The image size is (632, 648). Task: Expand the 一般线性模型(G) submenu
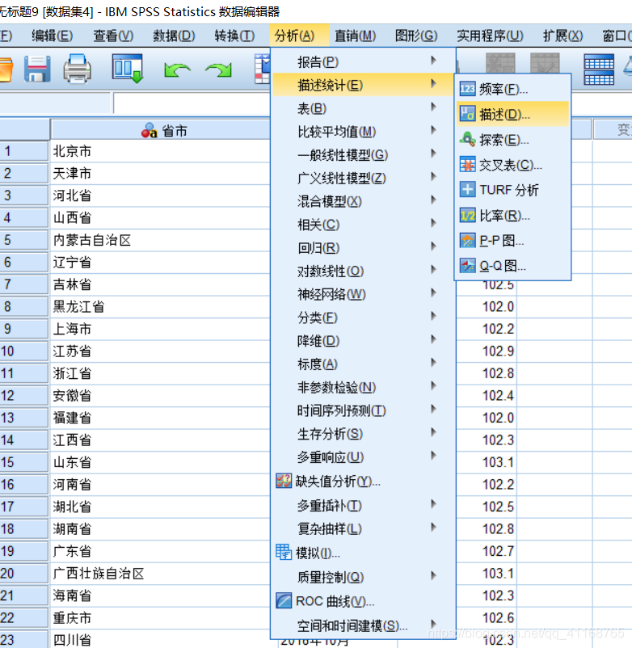[364, 154]
